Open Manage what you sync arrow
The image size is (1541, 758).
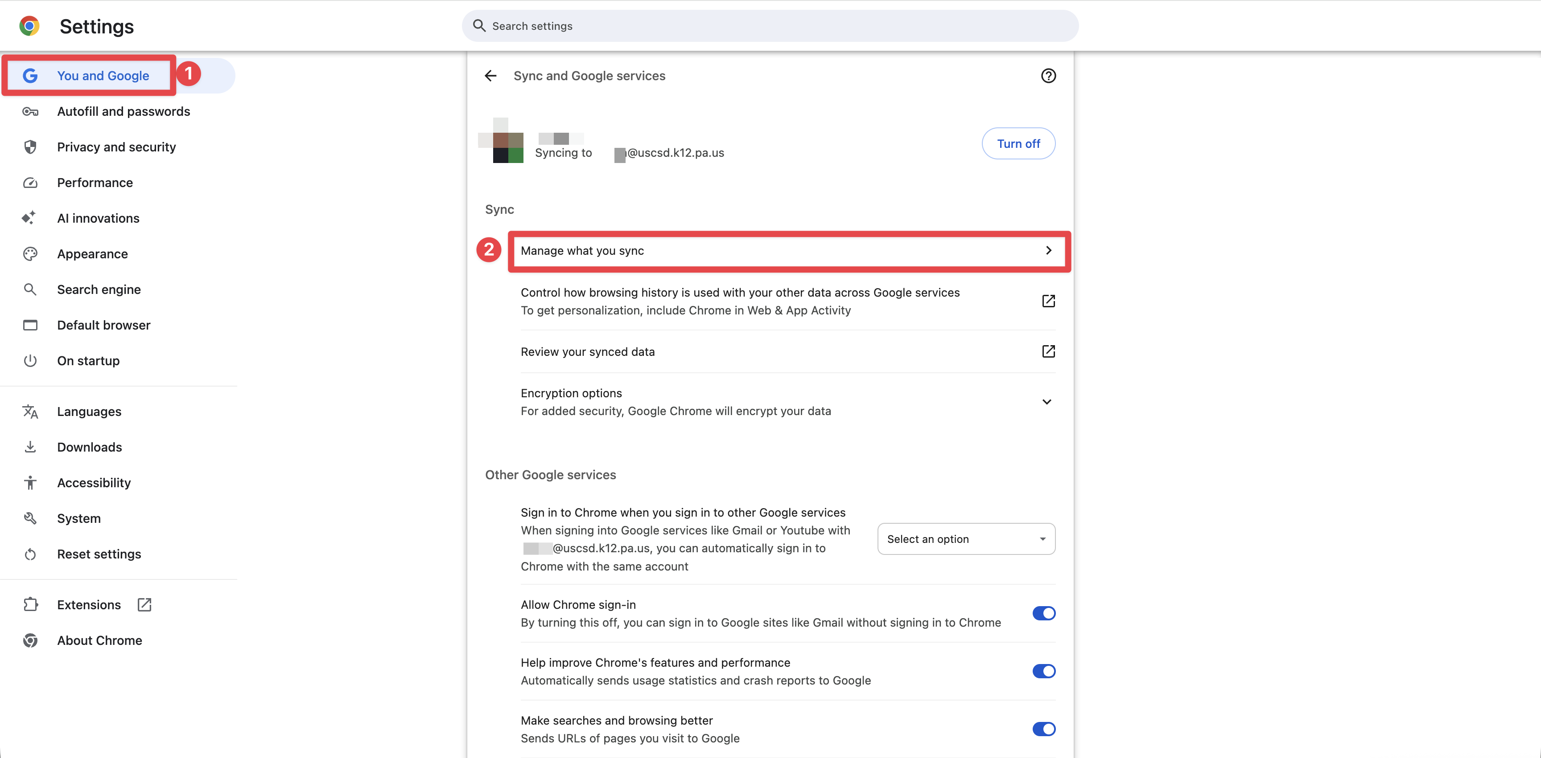tap(1048, 251)
